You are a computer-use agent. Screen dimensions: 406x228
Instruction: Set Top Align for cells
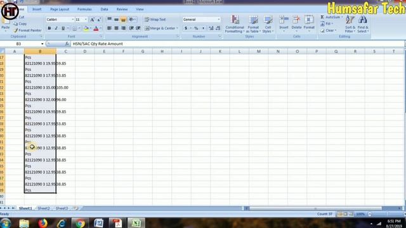pyautogui.click(x=110, y=20)
